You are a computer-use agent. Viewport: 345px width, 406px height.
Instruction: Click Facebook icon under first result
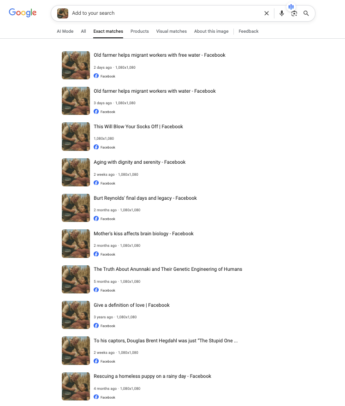click(96, 76)
